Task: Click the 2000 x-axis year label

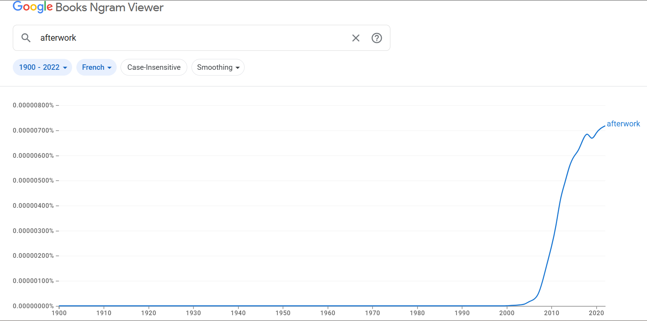Action: coord(507,313)
